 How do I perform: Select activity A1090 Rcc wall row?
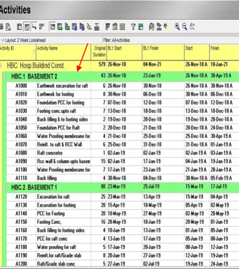pyautogui.click(x=123, y=161)
